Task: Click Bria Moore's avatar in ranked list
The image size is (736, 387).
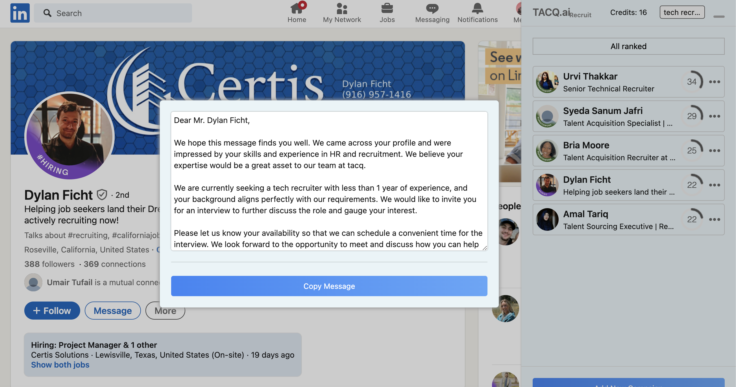Action: click(x=547, y=151)
